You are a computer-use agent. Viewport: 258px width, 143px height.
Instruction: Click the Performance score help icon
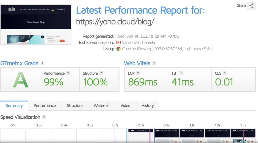[x=68, y=73]
